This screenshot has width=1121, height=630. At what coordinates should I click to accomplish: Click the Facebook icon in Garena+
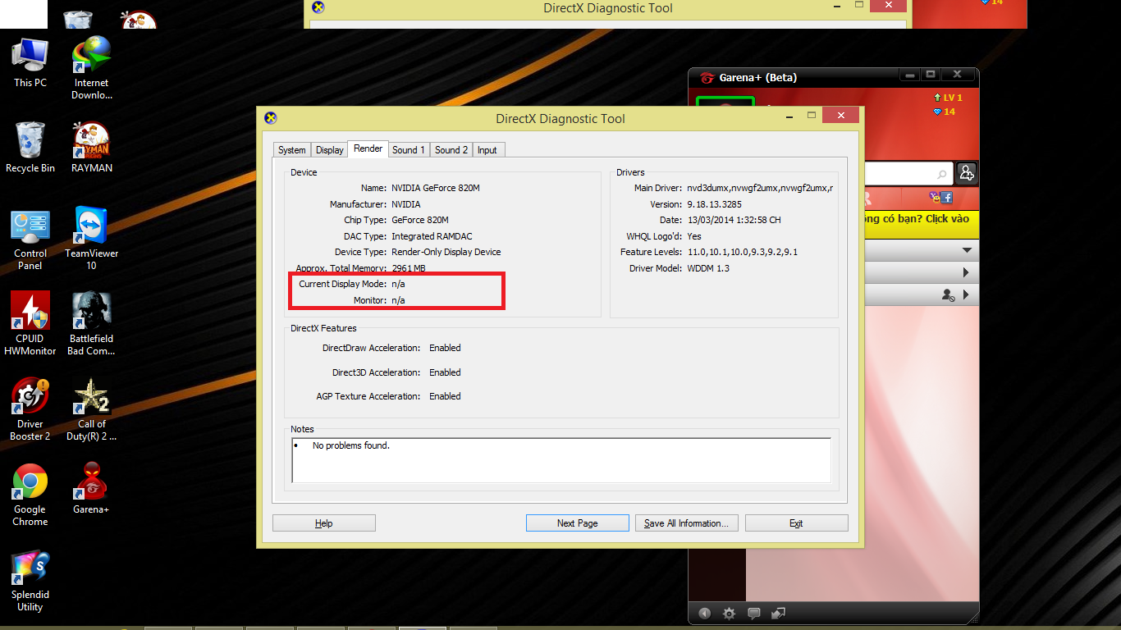pyautogui.click(x=946, y=198)
